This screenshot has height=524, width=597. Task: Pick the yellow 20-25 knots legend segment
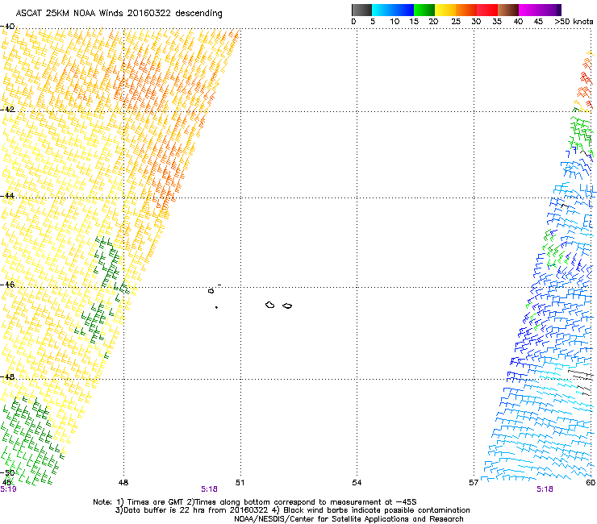tap(445, 10)
